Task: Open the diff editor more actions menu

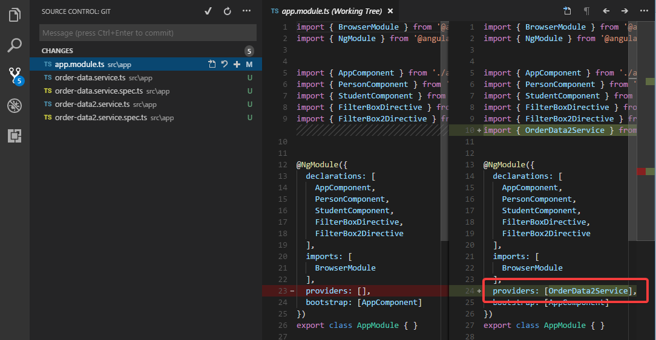Action: pos(644,11)
